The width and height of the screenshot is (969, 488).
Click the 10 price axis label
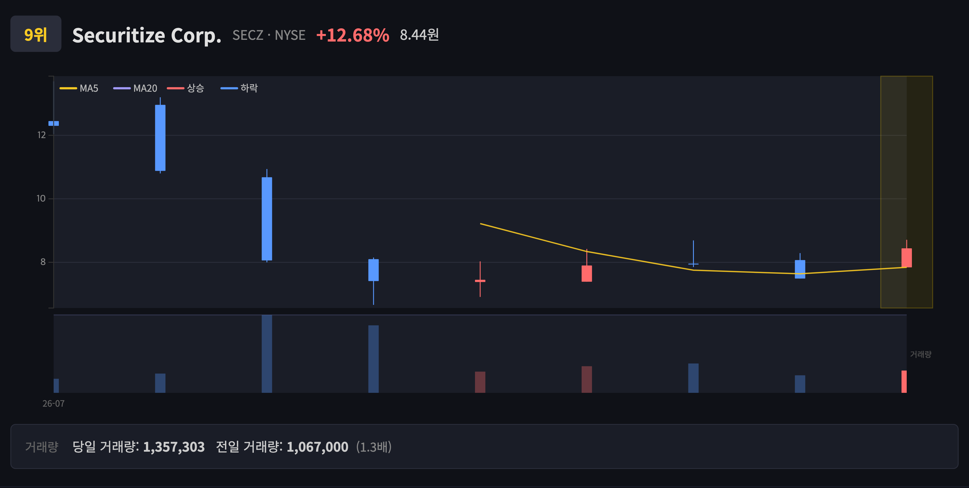[x=41, y=199]
